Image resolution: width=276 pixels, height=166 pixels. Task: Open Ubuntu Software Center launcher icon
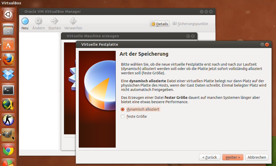[8, 44]
